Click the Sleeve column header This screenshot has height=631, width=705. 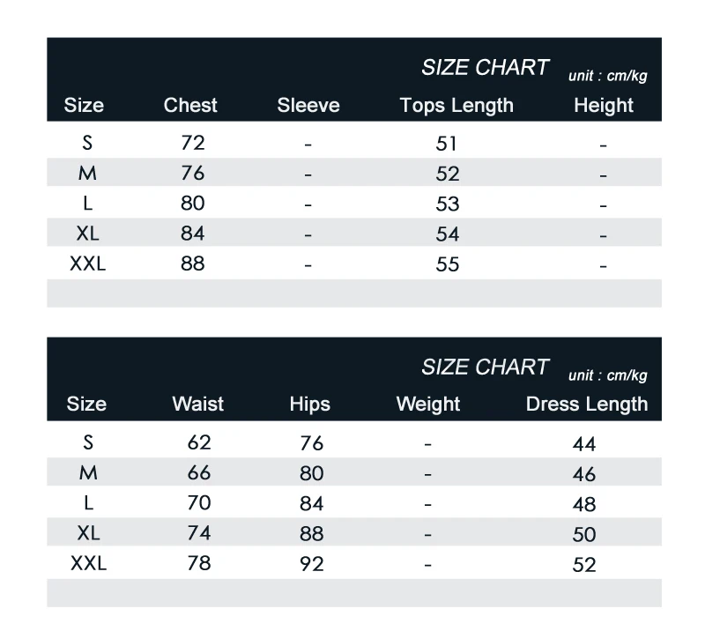point(308,105)
